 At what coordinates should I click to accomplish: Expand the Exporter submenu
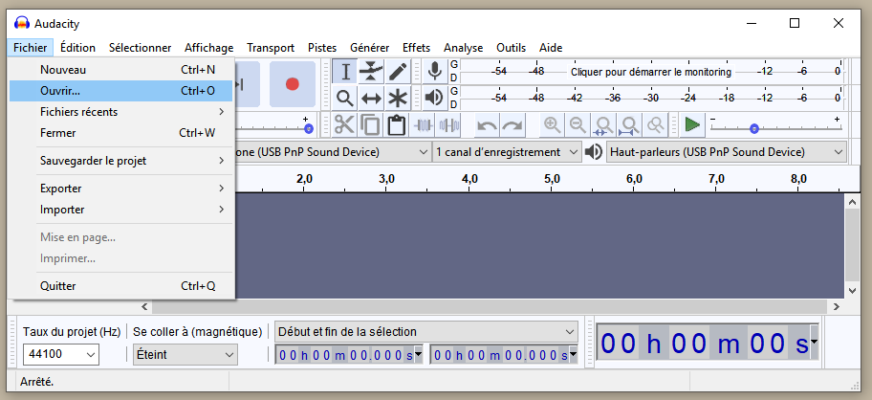[121, 189]
